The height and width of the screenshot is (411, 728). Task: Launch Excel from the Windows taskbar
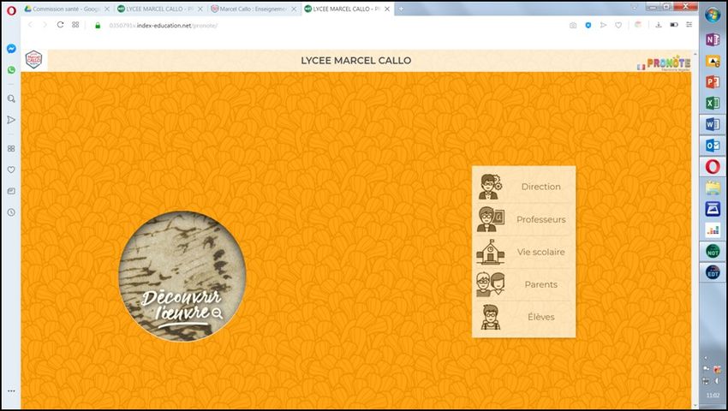tap(713, 103)
